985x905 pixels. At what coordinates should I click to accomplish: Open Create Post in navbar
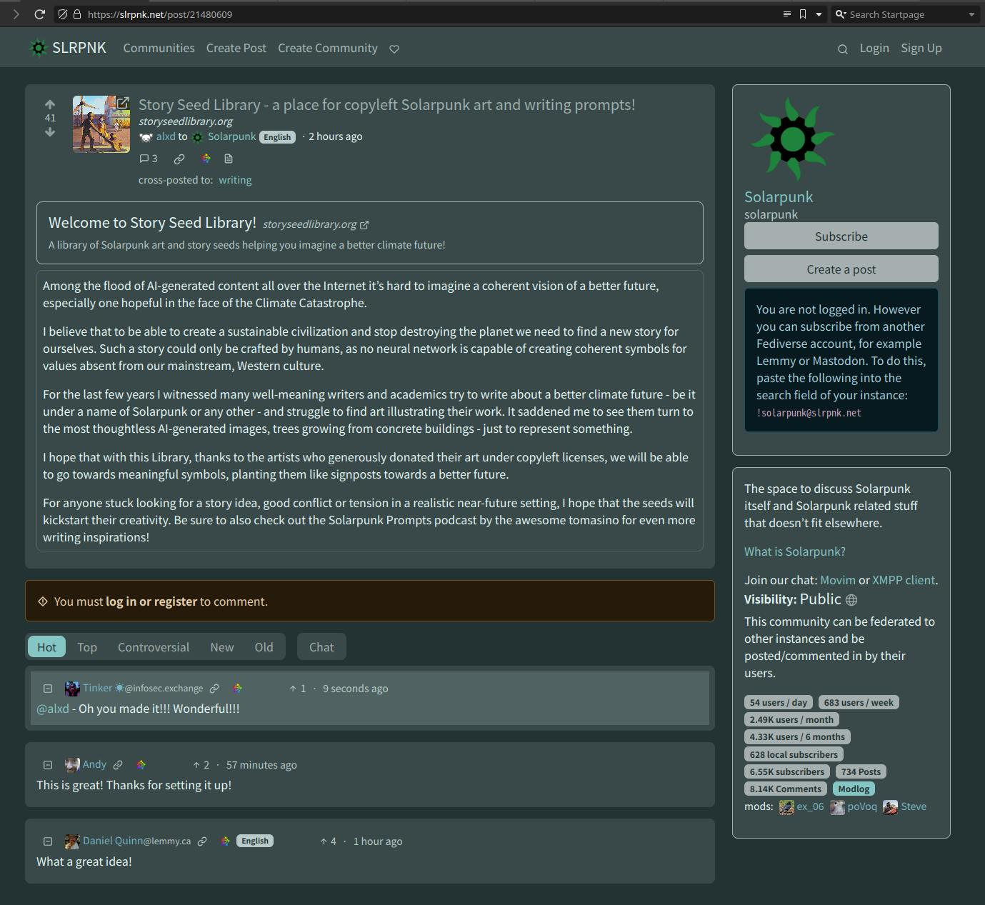point(236,48)
